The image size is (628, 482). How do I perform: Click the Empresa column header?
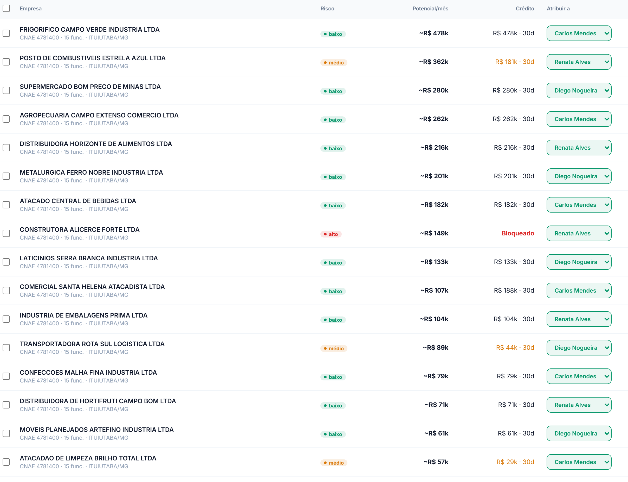pyautogui.click(x=31, y=9)
